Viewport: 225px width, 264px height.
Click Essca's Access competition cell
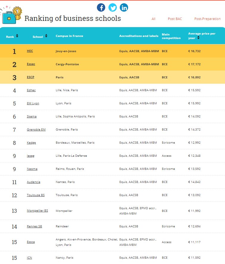pos(166,242)
